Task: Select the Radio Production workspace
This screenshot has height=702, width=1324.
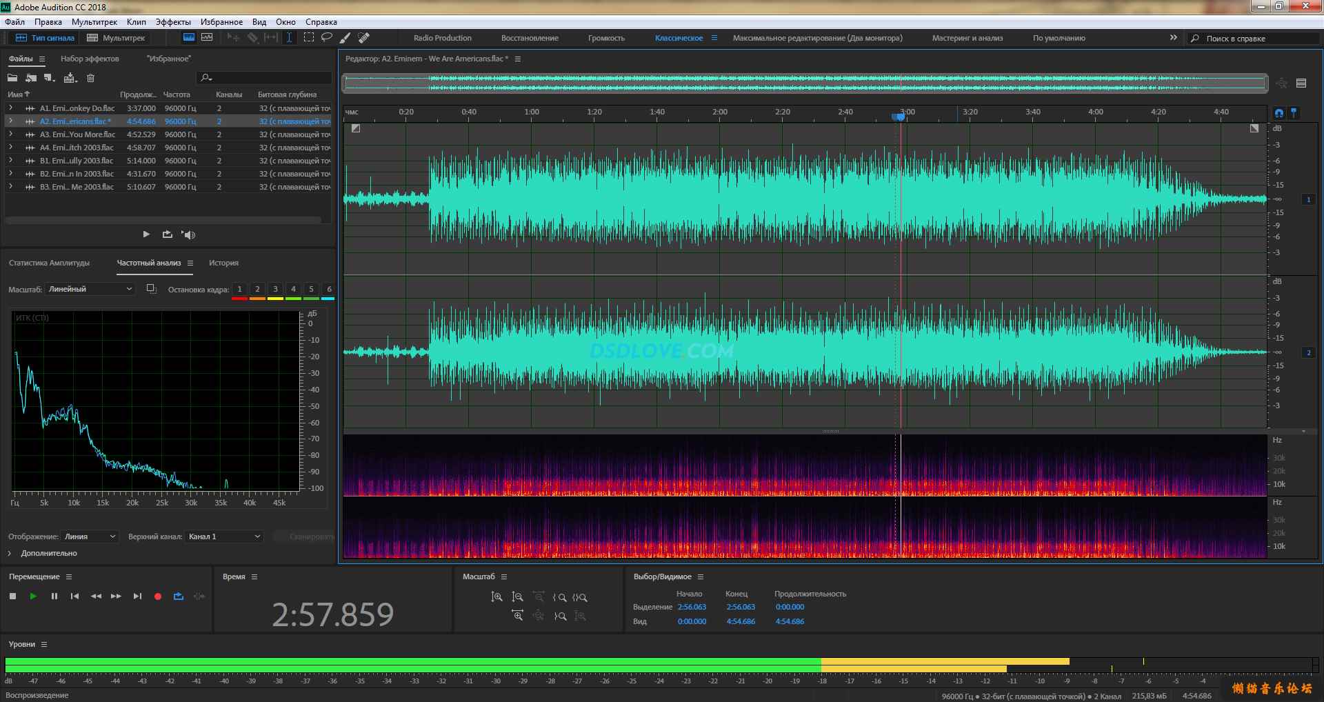Action: 443,38
